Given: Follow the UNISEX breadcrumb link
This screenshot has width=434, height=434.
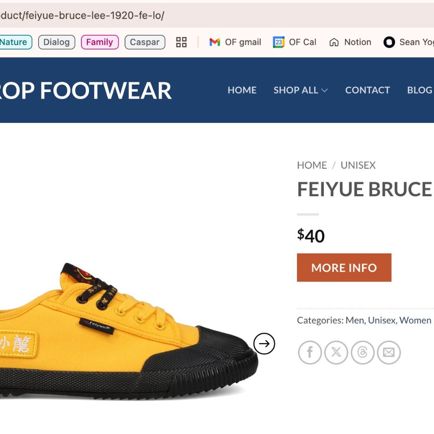Looking at the screenshot, I should (358, 165).
